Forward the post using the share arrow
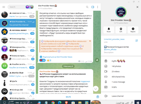The image size is (141, 104). [97, 60]
